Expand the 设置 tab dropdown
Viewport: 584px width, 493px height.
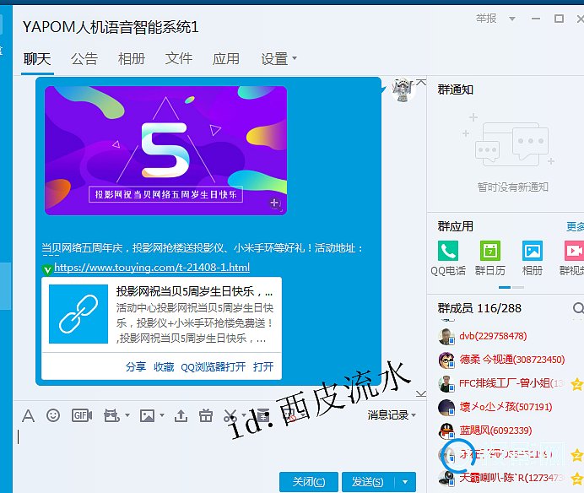[295, 58]
